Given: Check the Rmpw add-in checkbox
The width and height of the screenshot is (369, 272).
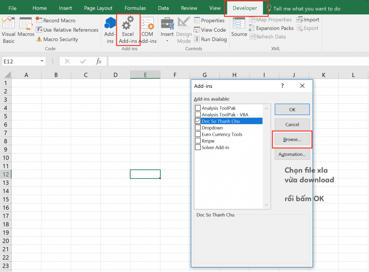Looking at the screenshot, I should point(198,141).
